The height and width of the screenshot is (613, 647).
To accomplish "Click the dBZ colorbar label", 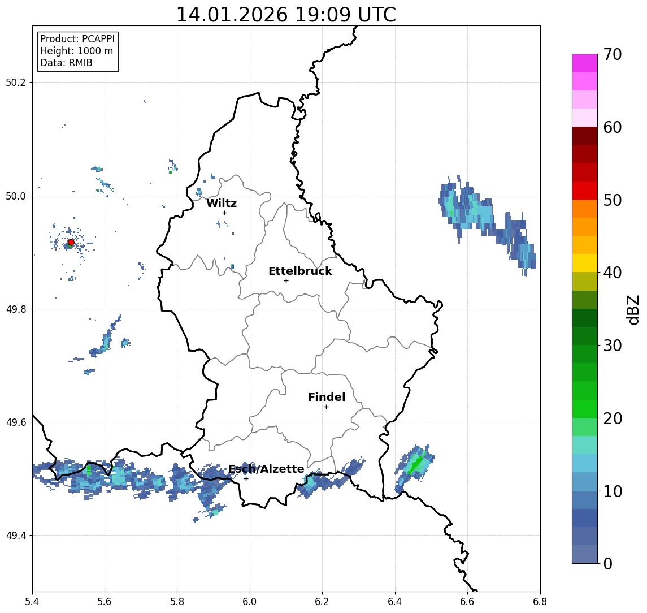I will (x=633, y=310).
